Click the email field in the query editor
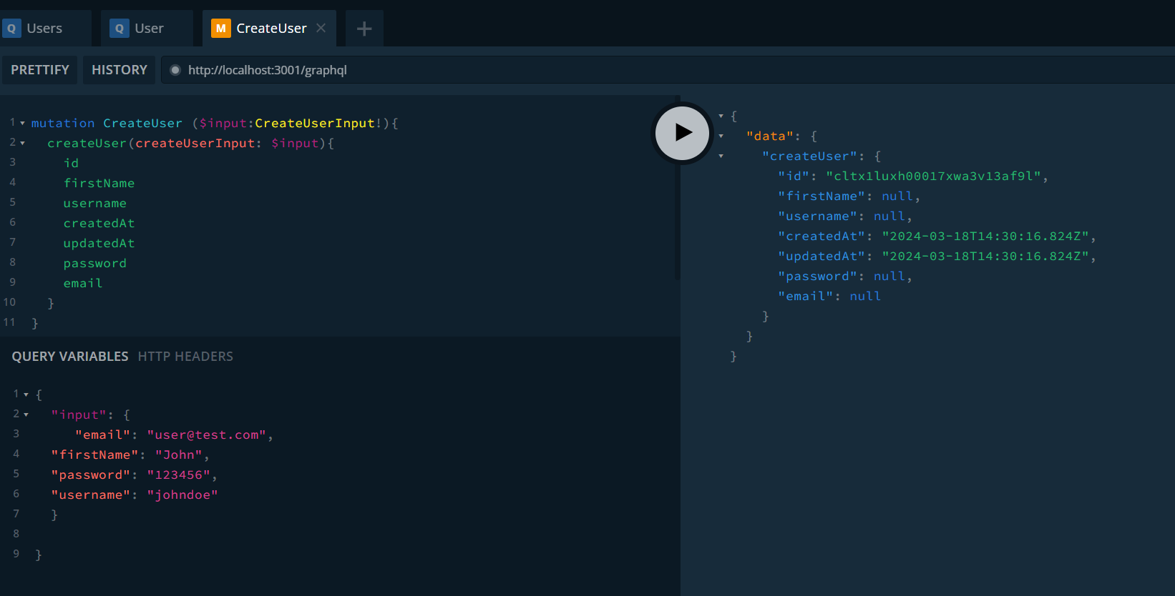Screen dimensions: 1175x596 [83, 284]
